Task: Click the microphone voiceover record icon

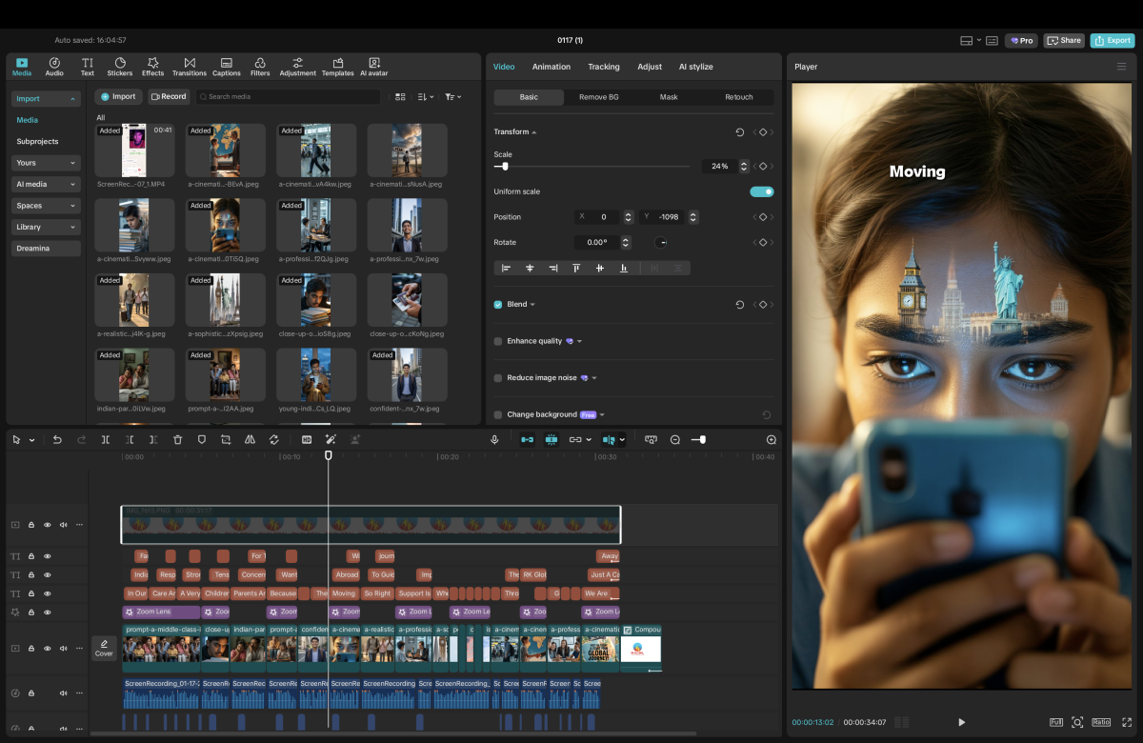Action: click(x=494, y=440)
